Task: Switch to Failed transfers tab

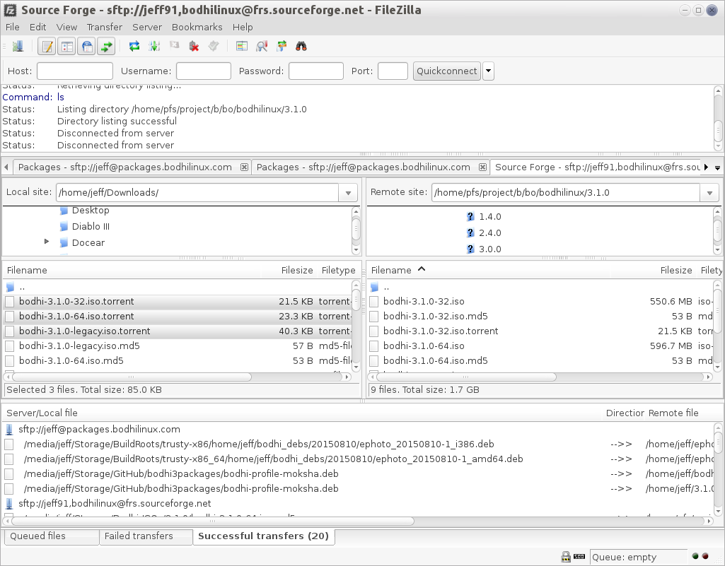Action: [x=146, y=536]
